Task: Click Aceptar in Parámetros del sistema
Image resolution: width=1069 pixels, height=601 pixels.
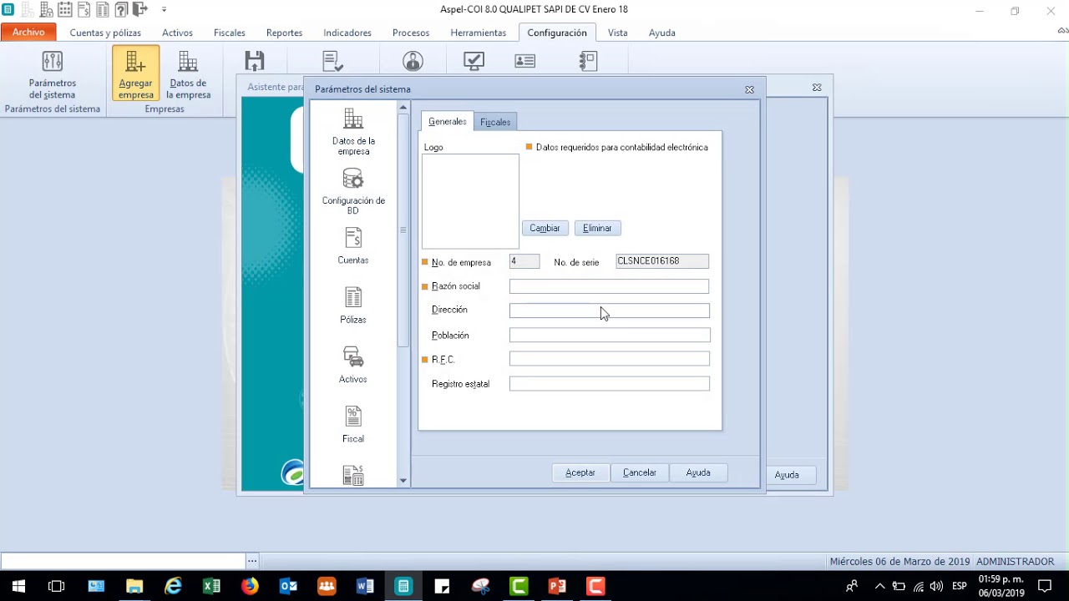Action: (x=580, y=472)
